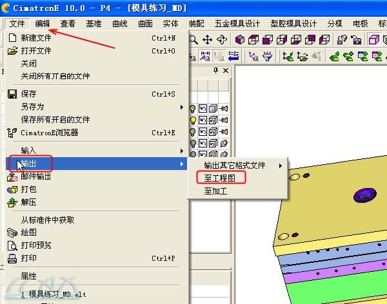Choose 邮件输出 menu entry
This screenshot has height=304, width=387.
(97, 176)
